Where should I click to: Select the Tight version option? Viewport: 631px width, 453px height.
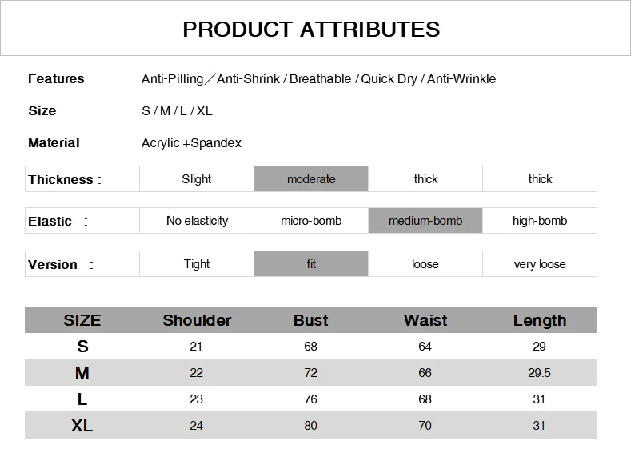197,264
